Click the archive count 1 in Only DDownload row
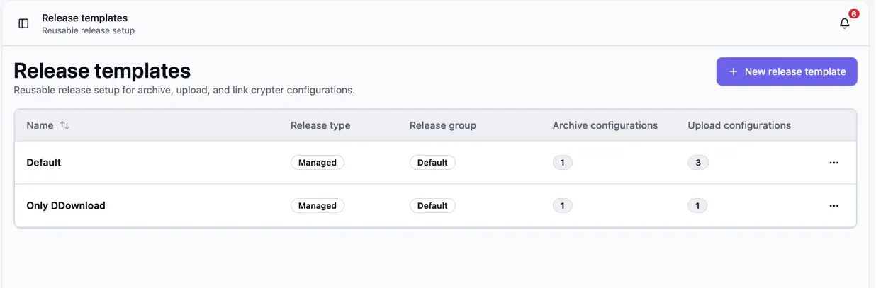Image resolution: width=876 pixels, height=288 pixels. tap(563, 206)
